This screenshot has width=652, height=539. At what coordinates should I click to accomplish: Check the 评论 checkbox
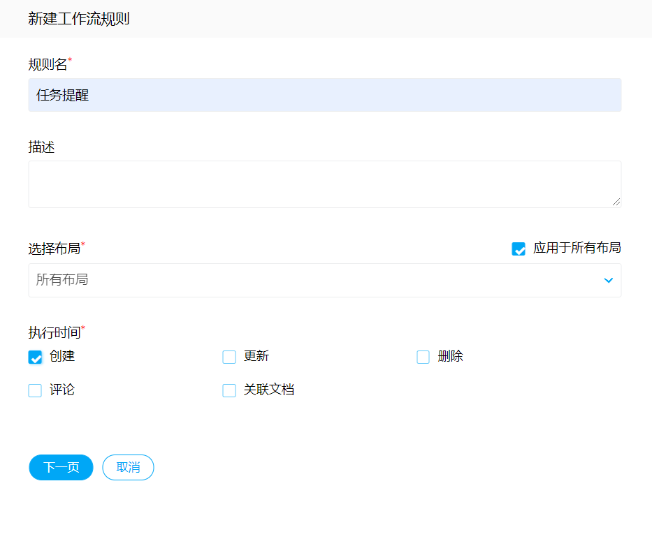tap(35, 391)
